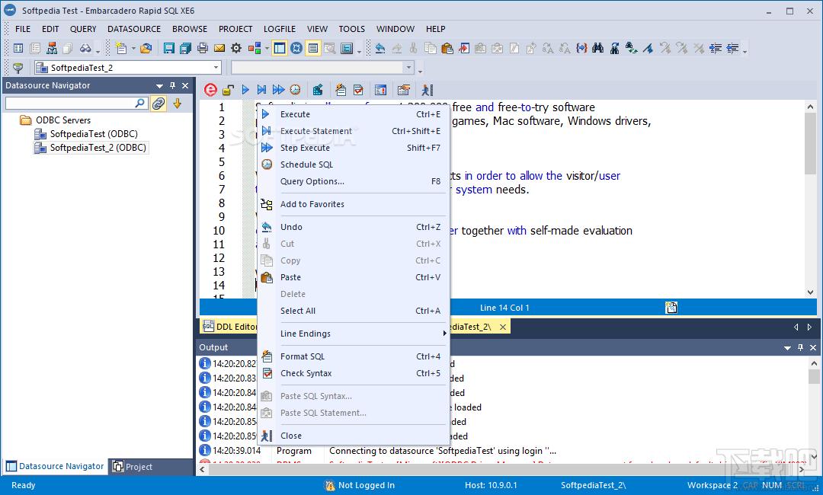Viewport: 823px width, 495px height.
Task: Click the datasource filter funnel icon
Action: click(x=18, y=68)
